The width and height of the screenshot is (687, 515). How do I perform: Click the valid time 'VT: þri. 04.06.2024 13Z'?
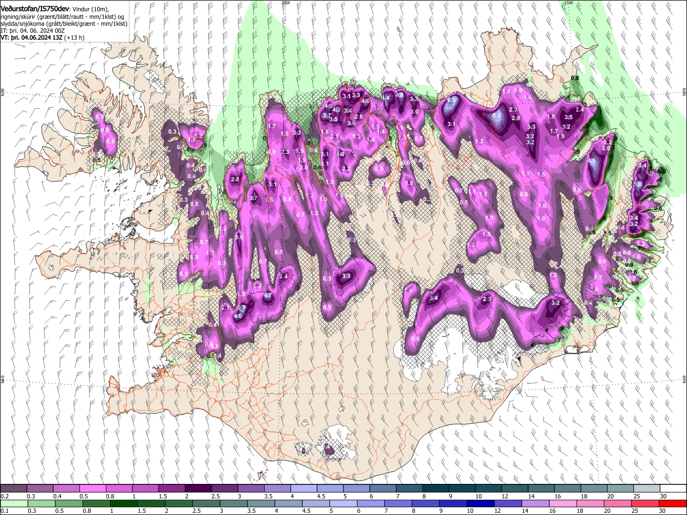[x=31, y=38]
